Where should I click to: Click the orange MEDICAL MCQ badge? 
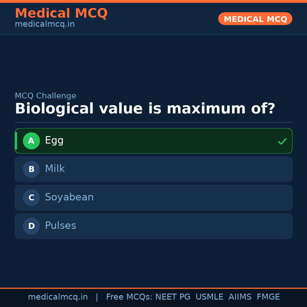pos(255,19)
